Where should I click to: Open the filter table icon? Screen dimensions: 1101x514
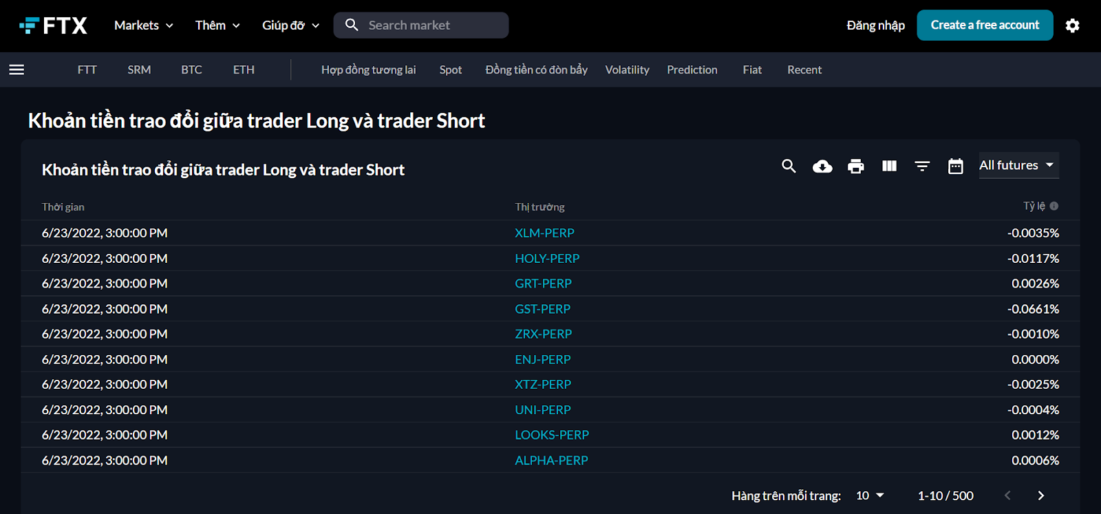pos(922,166)
